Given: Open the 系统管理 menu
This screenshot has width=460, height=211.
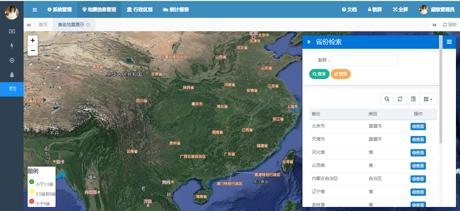Looking at the screenshot, I should click(x=60, y=9).
